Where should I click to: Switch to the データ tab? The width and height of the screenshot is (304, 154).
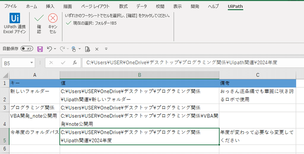pos(141,6)
